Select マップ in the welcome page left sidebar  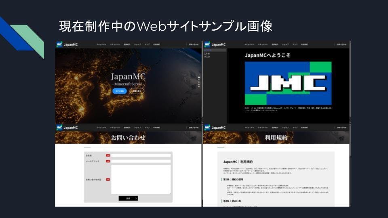(207, 57)
